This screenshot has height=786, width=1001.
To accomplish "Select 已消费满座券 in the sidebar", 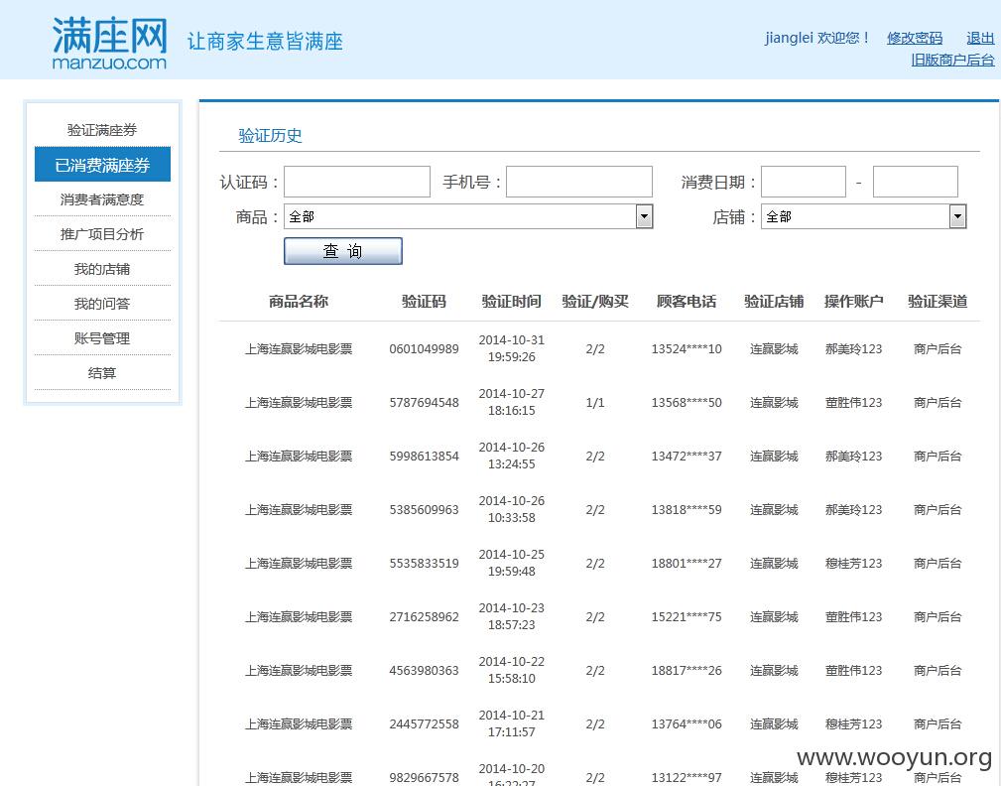I will 102,165.
